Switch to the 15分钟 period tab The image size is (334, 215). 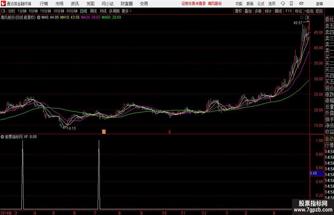[x=46, y=11]
